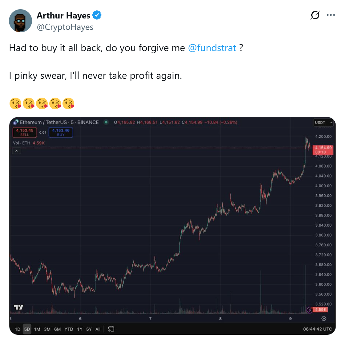Image resolution: width=343 pixels, height=340 pixels.
Task: Open the @CryptoHayes handle link
Action: [x=65, y=27]
